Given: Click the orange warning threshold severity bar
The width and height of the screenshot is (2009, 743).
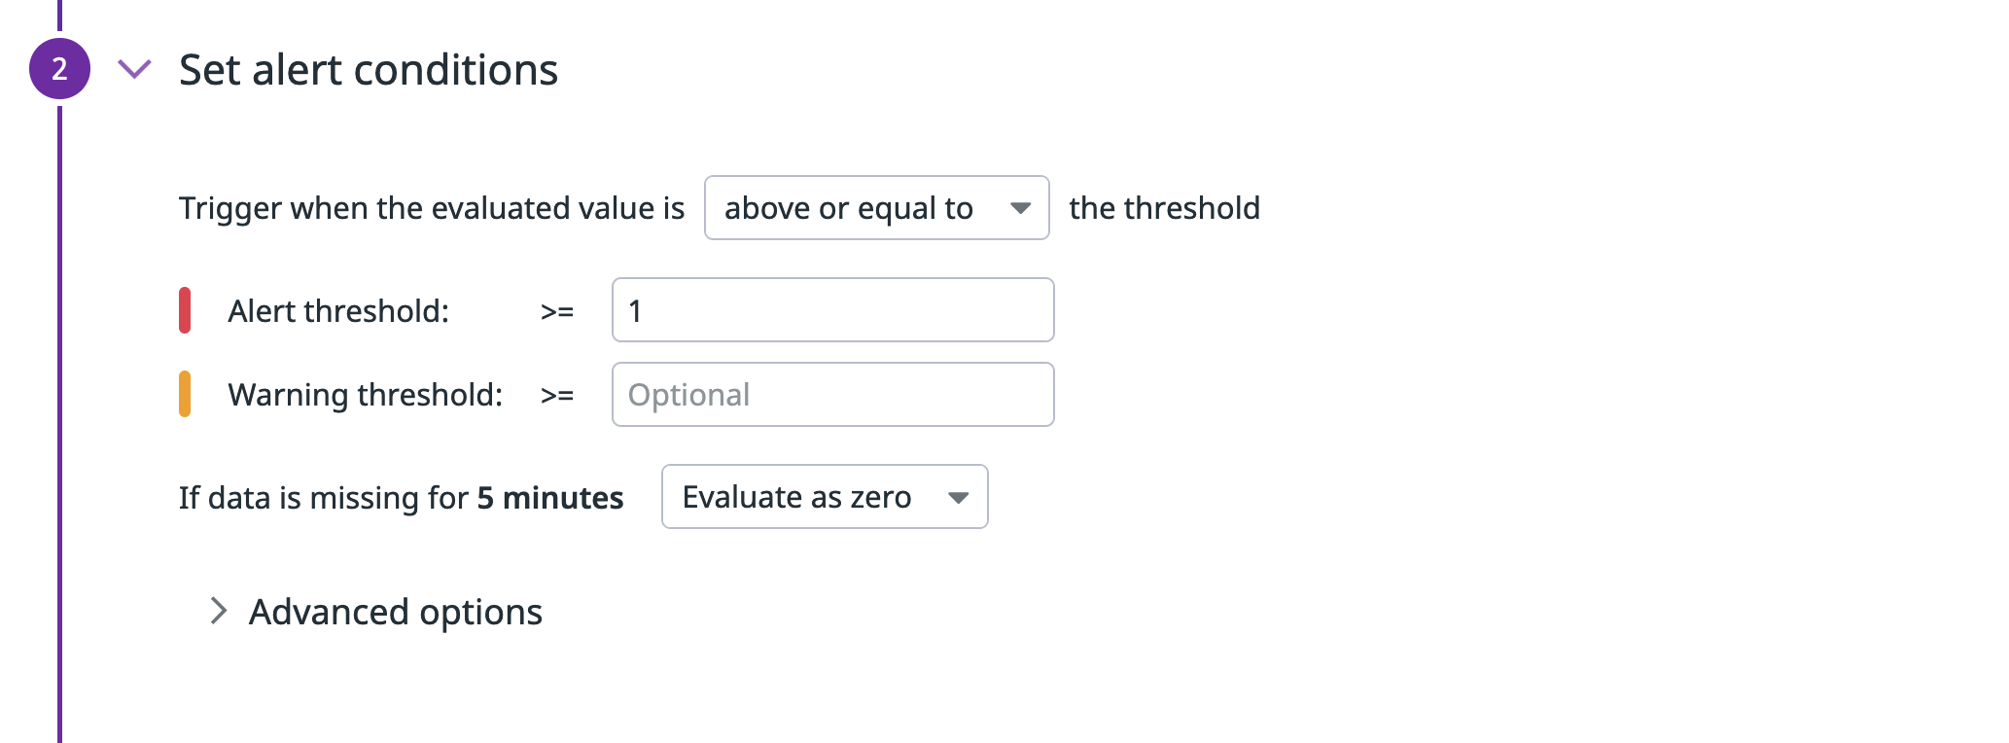Looking at the screenshot, I should coord(185,394).
